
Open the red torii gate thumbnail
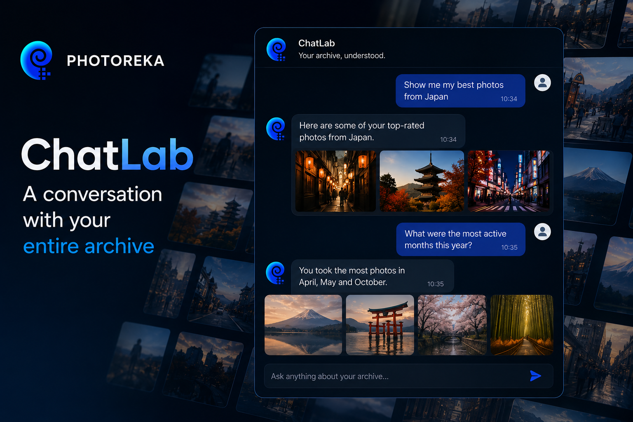click(380, 325)
